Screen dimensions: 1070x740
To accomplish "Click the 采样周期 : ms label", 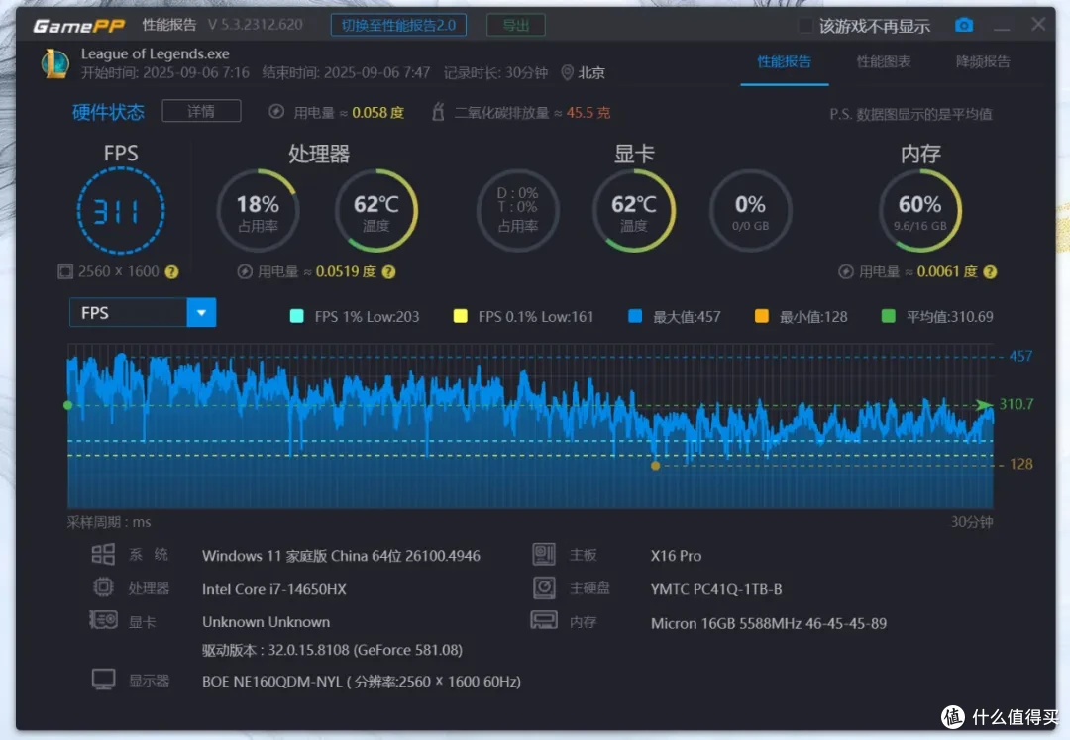I will (x=109, y=522).
